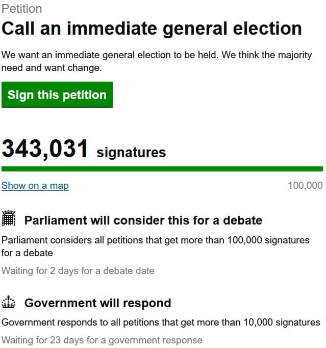326x348 pixels.
Task: Click the 'Waiting for 2 days' debate status
Action: (x=78, y=270)
